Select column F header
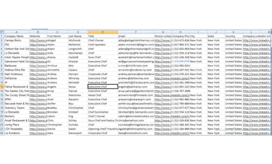The height and width of the screenshot is (164, 272). (136, 32)
